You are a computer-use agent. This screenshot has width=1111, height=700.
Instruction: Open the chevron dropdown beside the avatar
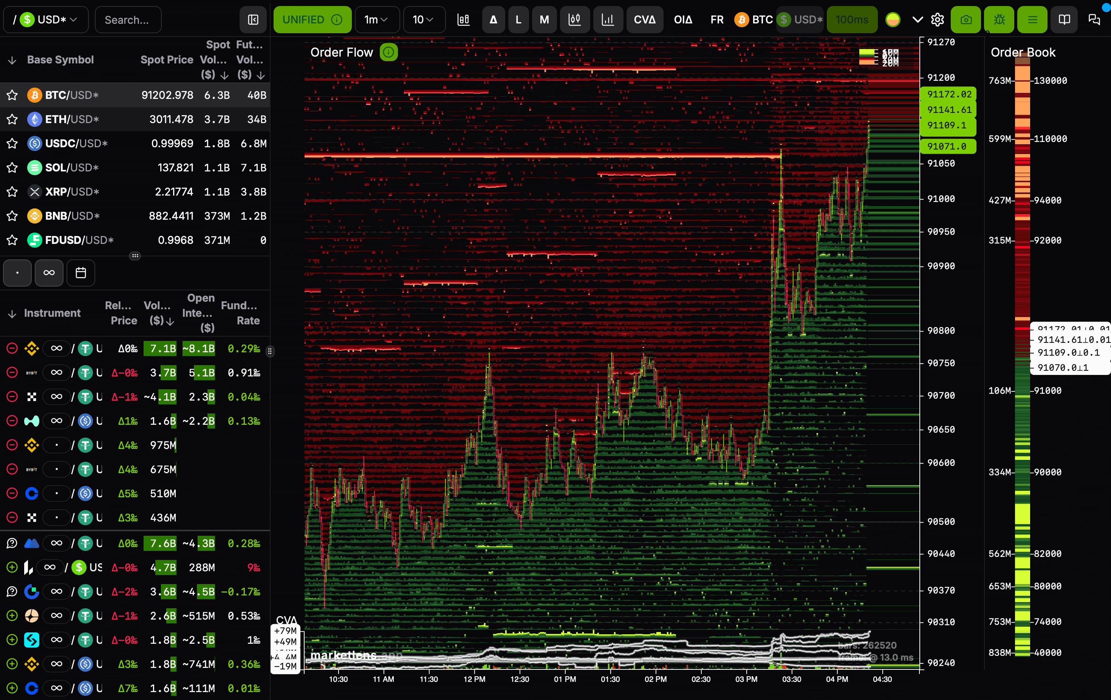(x=917, y=20)
